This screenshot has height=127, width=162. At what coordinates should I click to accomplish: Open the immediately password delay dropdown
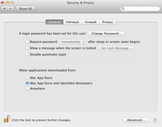click(x=73, y=42)
